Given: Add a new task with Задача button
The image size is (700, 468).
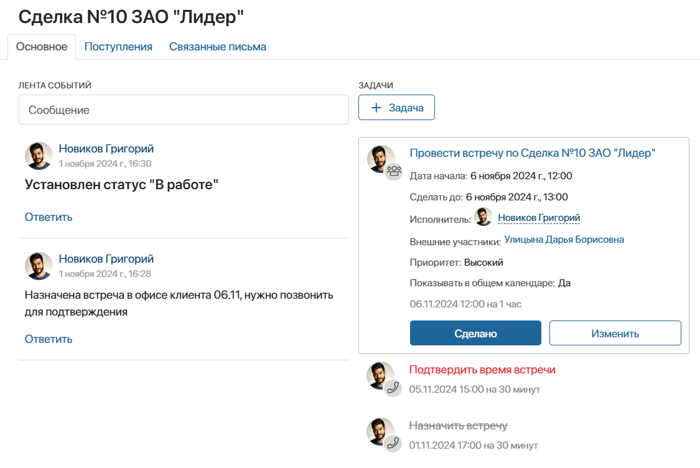Looking at the screenshot, I should point(396,108).
